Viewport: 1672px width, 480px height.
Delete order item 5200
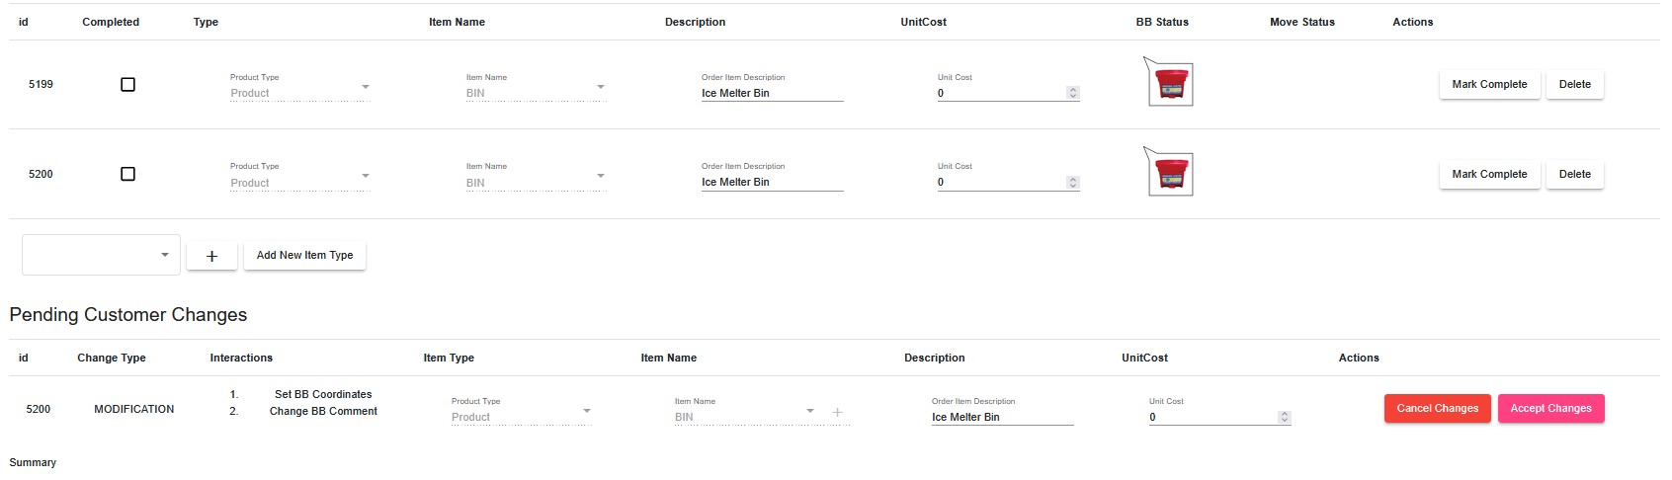coord(1574,174)
